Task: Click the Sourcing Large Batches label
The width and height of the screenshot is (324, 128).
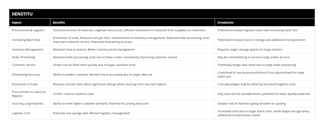Action: tap(28, 104)
